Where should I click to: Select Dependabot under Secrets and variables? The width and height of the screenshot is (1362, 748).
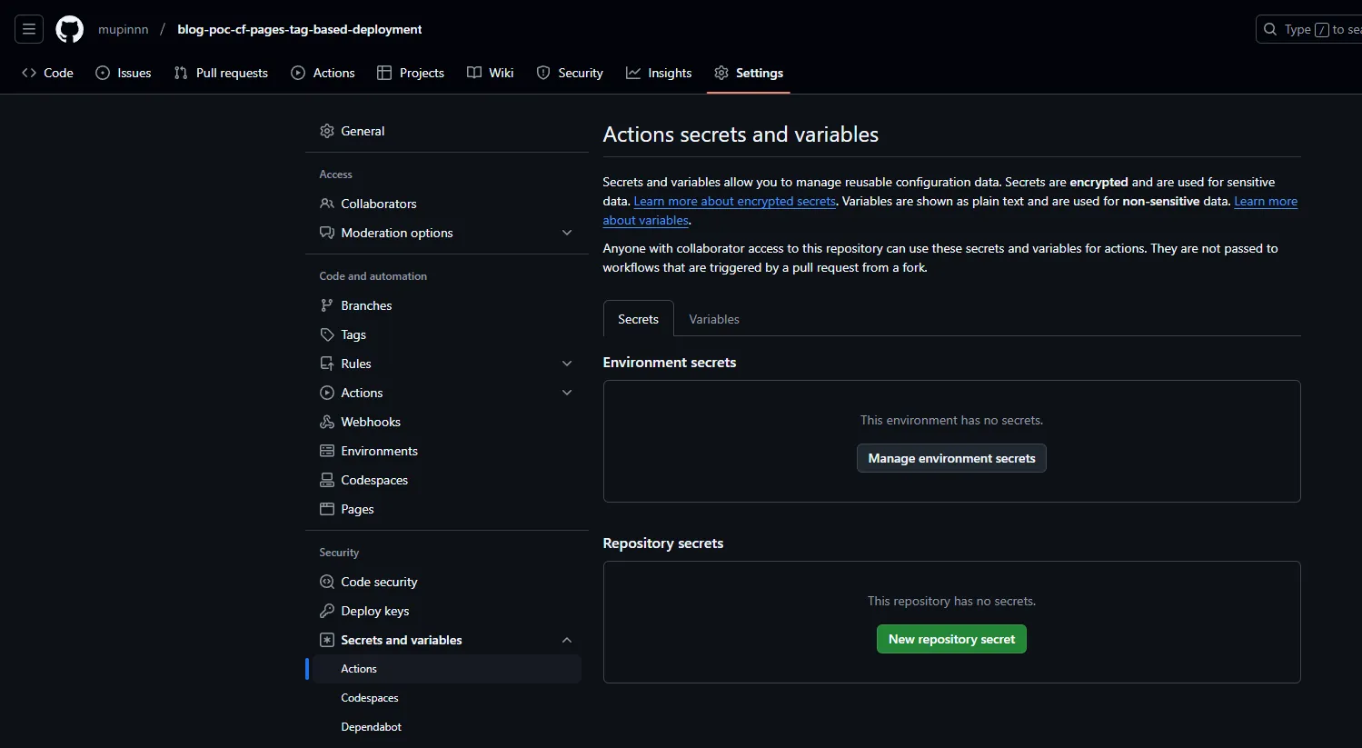click(371, 726)
